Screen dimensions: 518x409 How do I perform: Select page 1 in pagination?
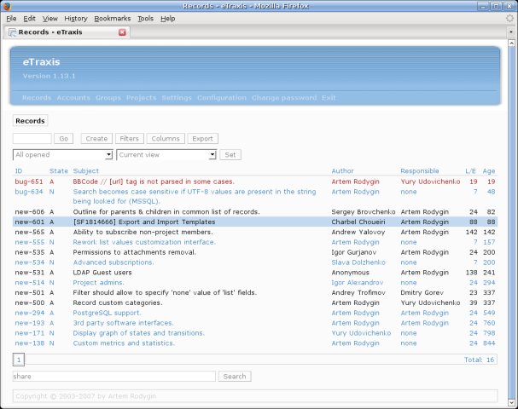point(18,360)
